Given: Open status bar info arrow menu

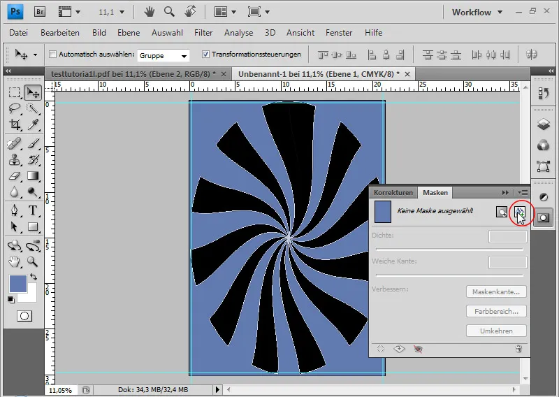Looking at the screenshot, I should click(x=217, y=389).
